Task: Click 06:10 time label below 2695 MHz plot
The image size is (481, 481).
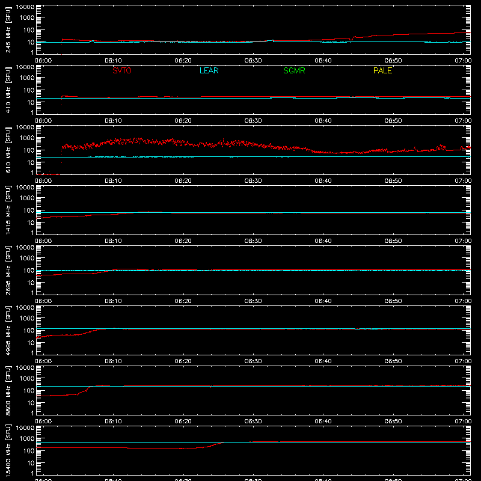Action: point(113,301)
